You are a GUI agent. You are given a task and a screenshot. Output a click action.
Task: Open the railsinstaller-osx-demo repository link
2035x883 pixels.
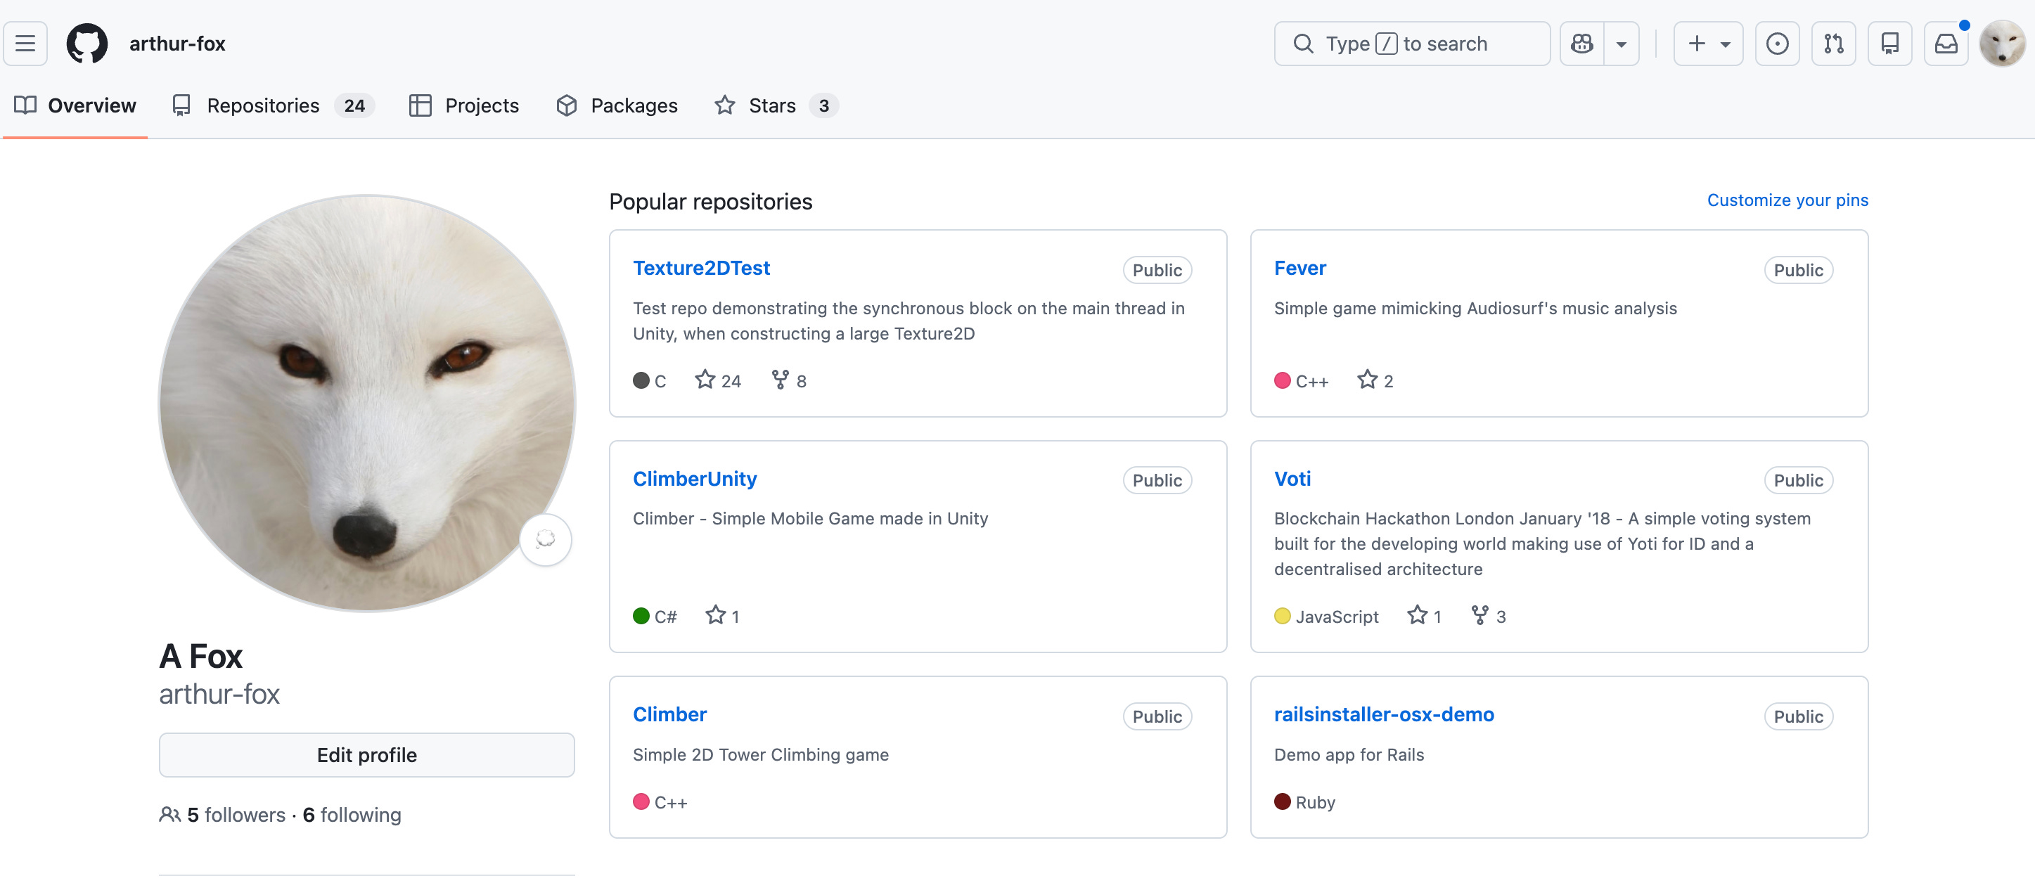coord(1383,714)
